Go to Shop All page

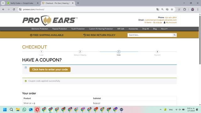coord(145,29)
